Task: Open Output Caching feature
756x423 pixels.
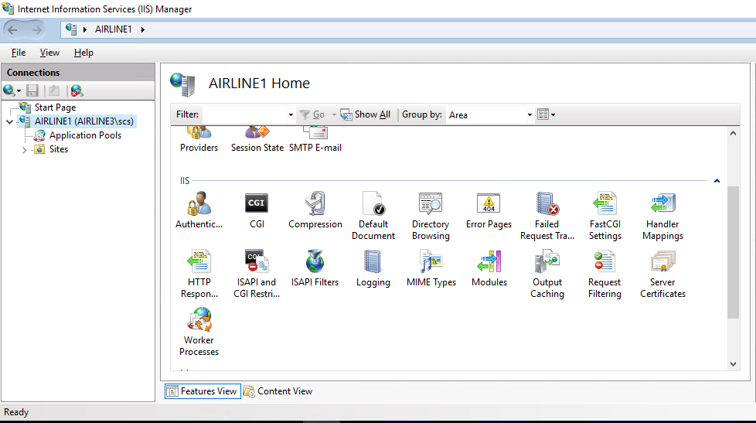Action: point(547,274)
